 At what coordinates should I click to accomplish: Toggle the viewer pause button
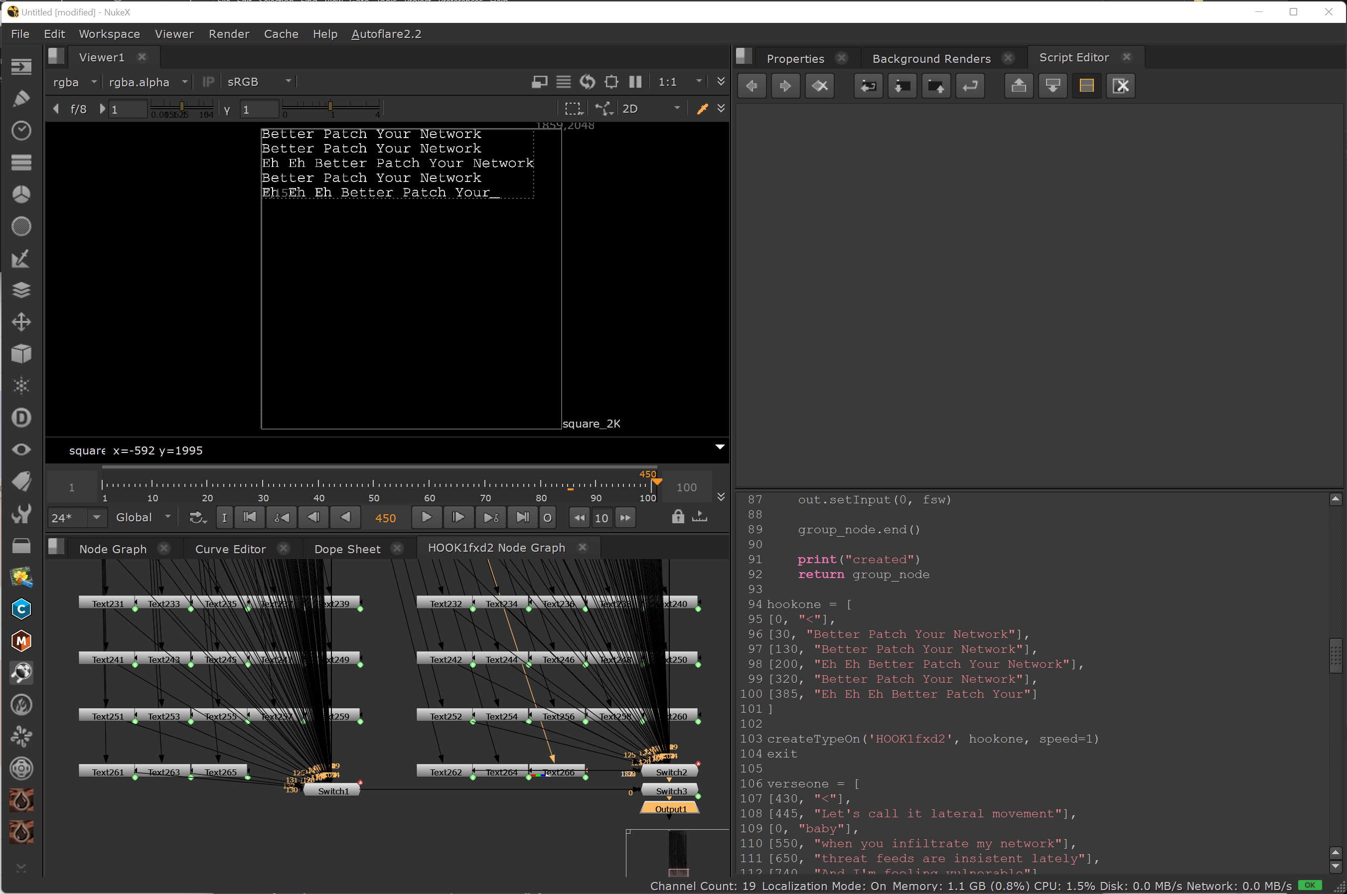[635, 82]
